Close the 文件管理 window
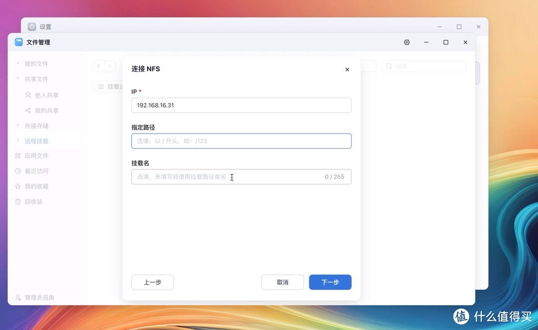 tap(465, 42)
